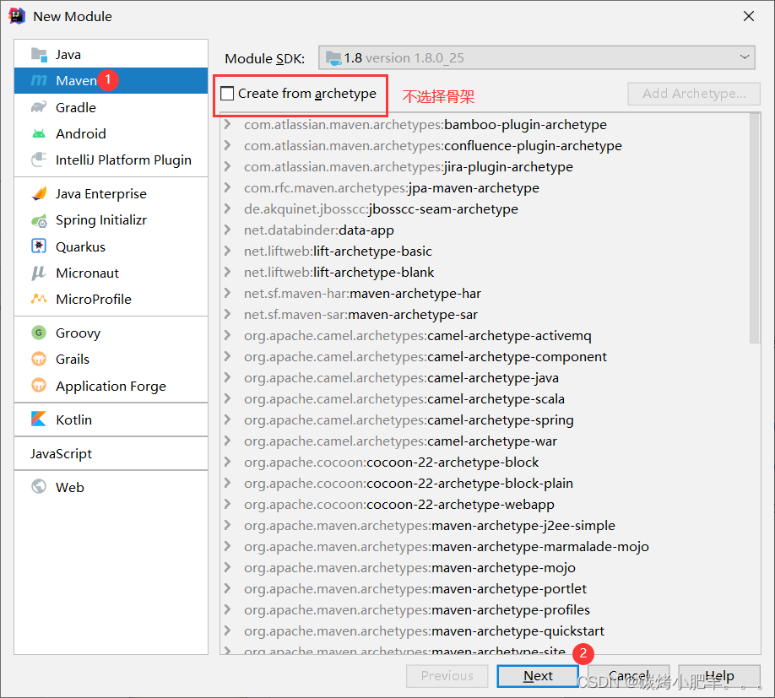Click the Previous button
The image size is (775, 698).
[x=447, y=676]
